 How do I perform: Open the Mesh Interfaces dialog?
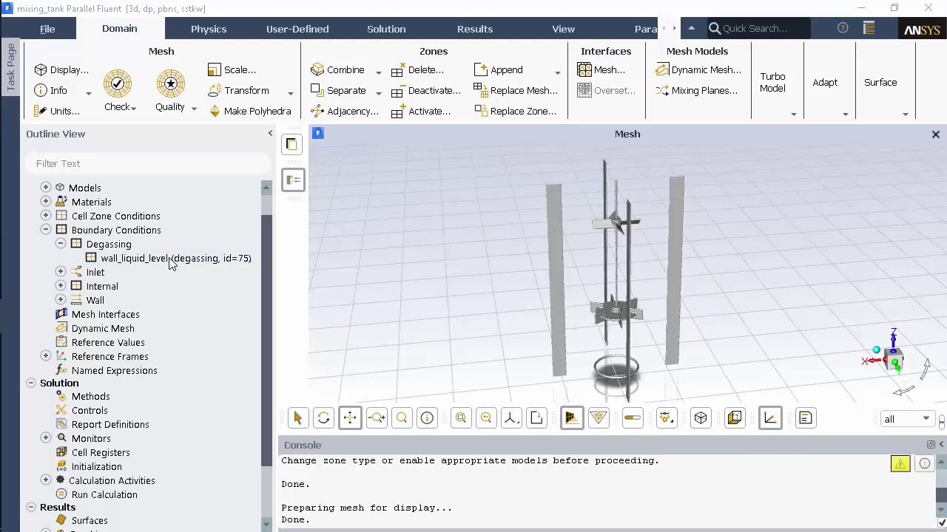click(601, 69)
